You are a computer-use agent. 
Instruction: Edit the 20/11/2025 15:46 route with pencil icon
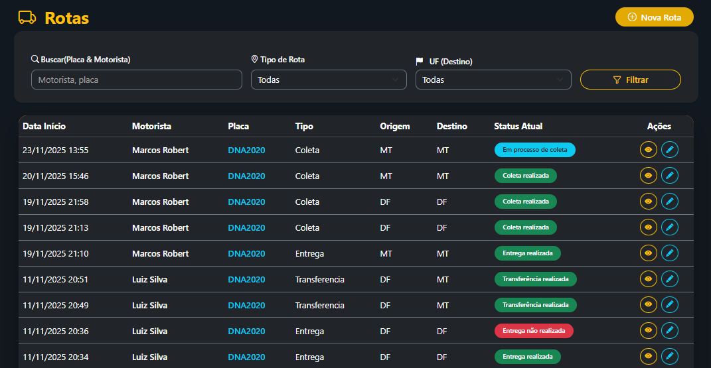pyautogui.click(x=670, y=176)
